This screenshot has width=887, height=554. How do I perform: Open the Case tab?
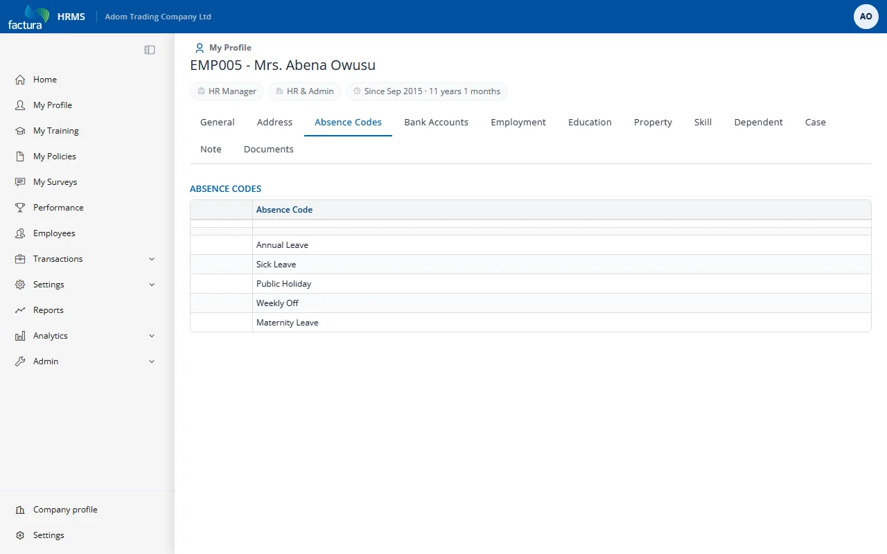pyautogui.click(x=816, y=123)
